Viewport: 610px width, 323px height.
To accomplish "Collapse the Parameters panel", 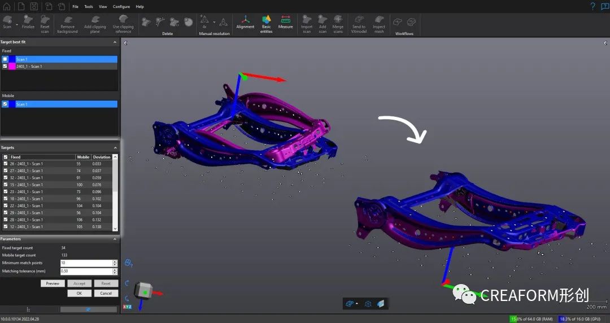I will (115, 239).
